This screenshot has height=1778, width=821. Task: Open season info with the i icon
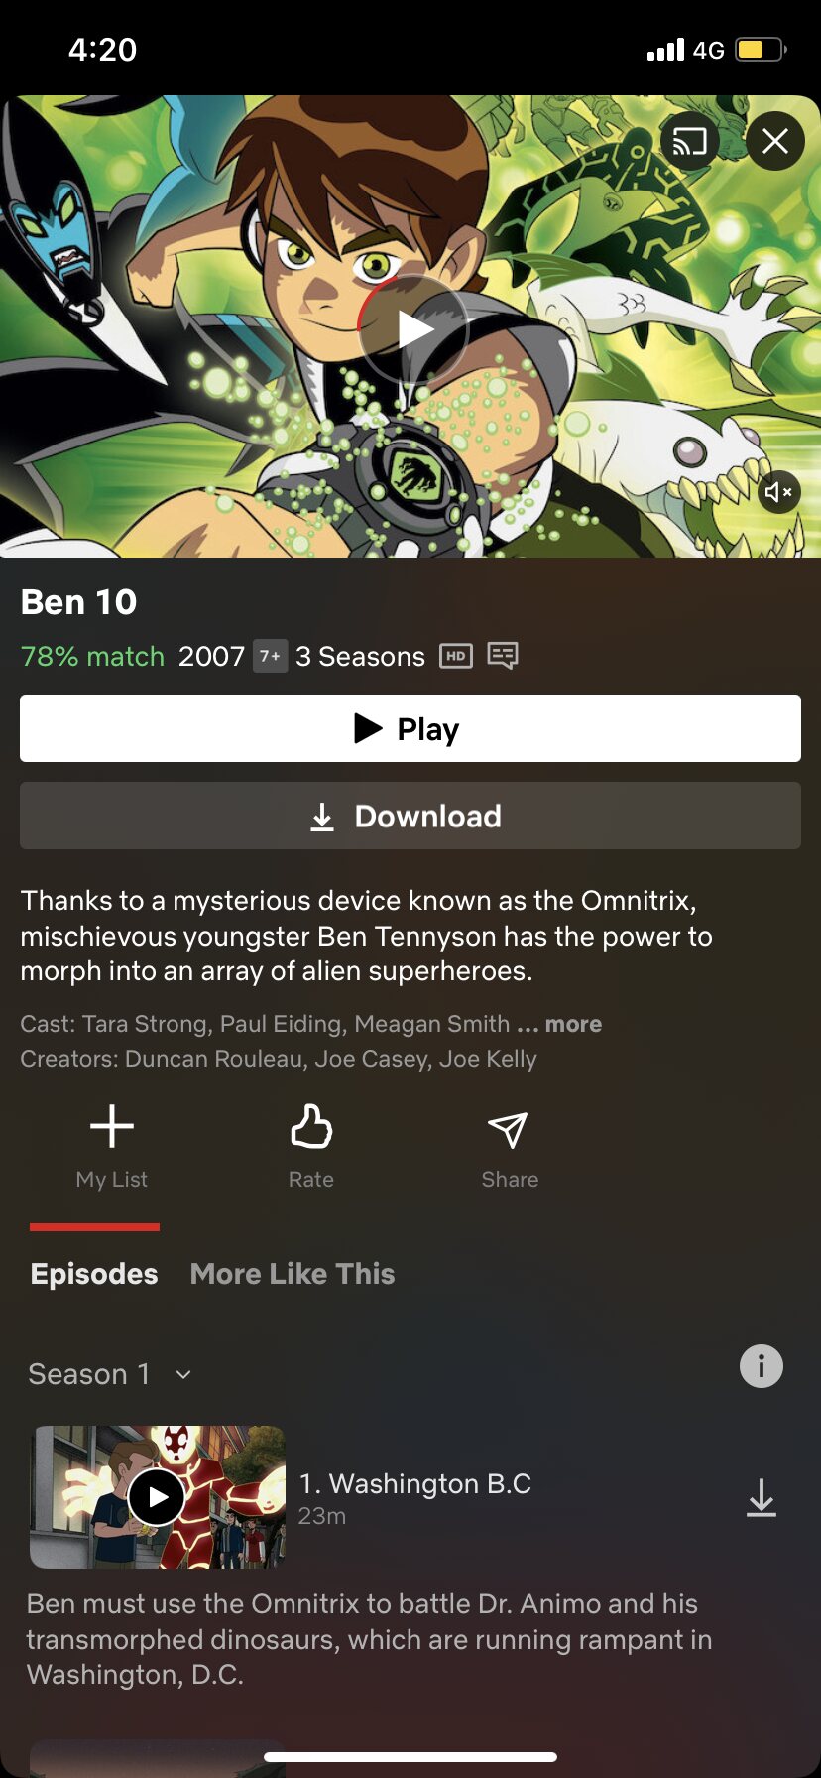coord(762,1366)
